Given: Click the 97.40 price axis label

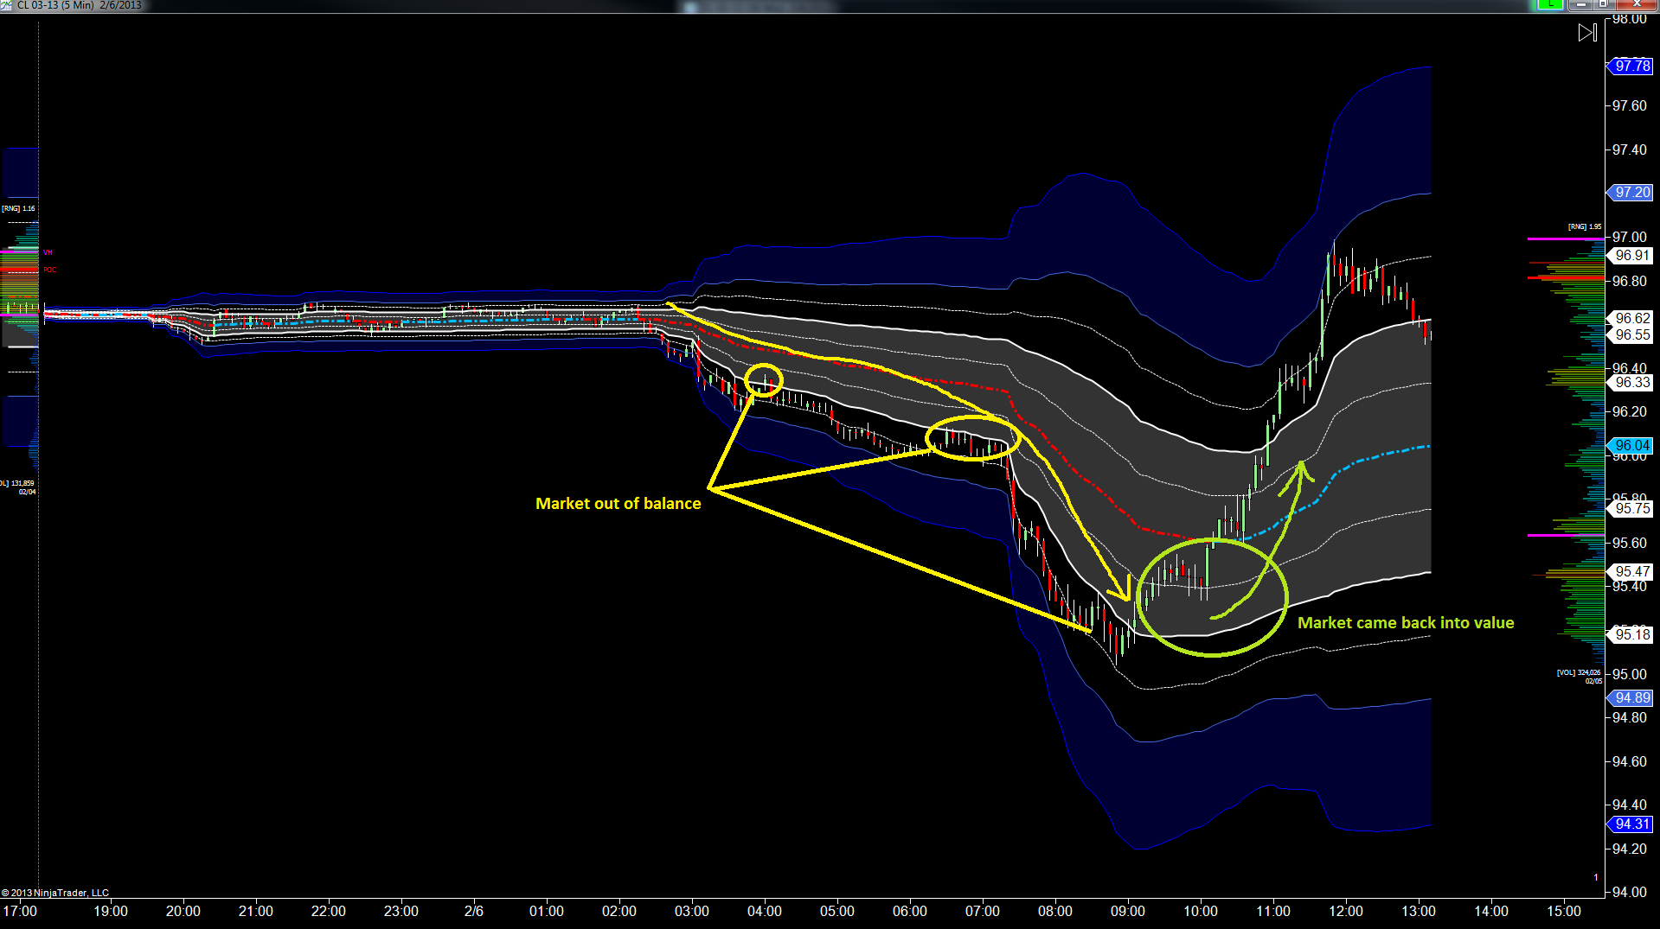Looking at the screenshot, I should [1630, 150].
